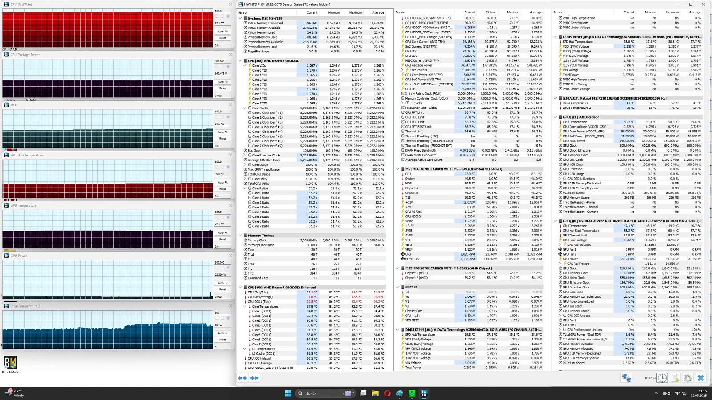This screenshot has width=712, height=400.
Task: Click the title icon of the MOS graph window
Action: [7, 105]
